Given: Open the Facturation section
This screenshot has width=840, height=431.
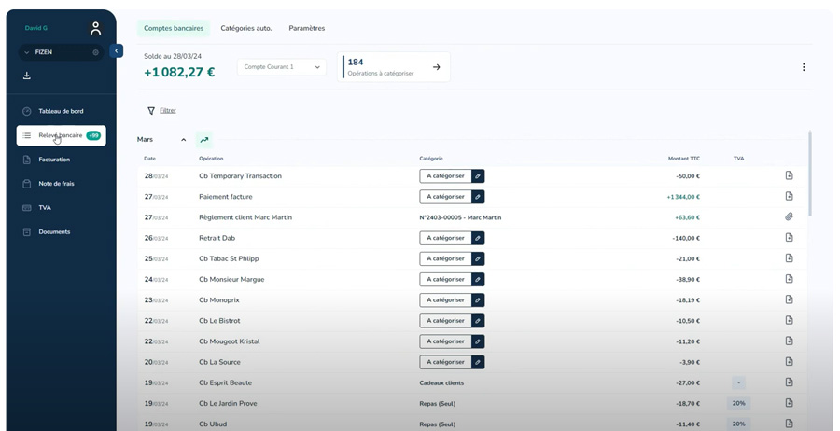Looking at the screenshot, I should (x=54, y=160).
